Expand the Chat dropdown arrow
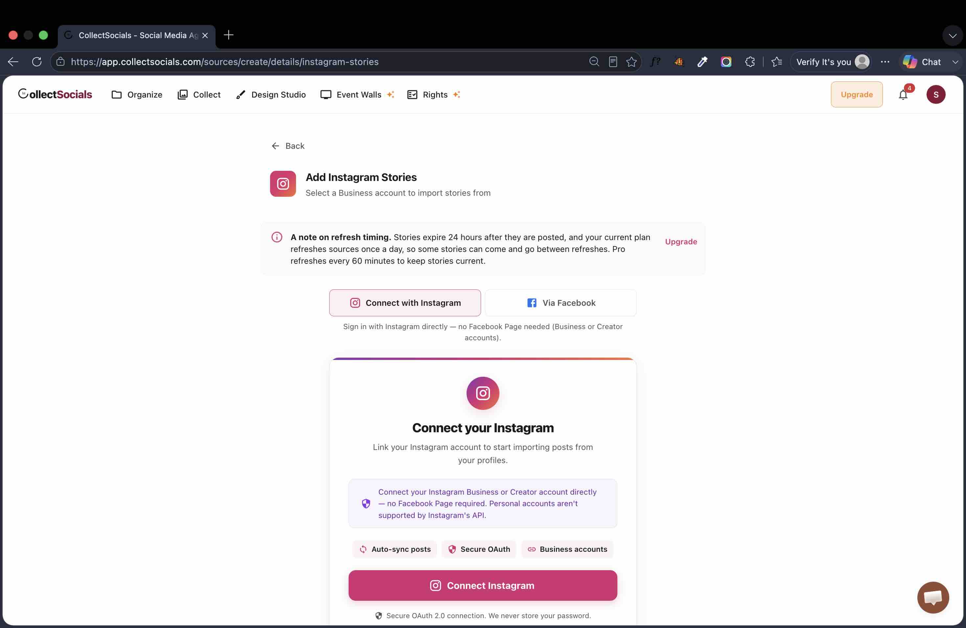The width and height of the screenshot is (966, 628). (x=955, y=62)
